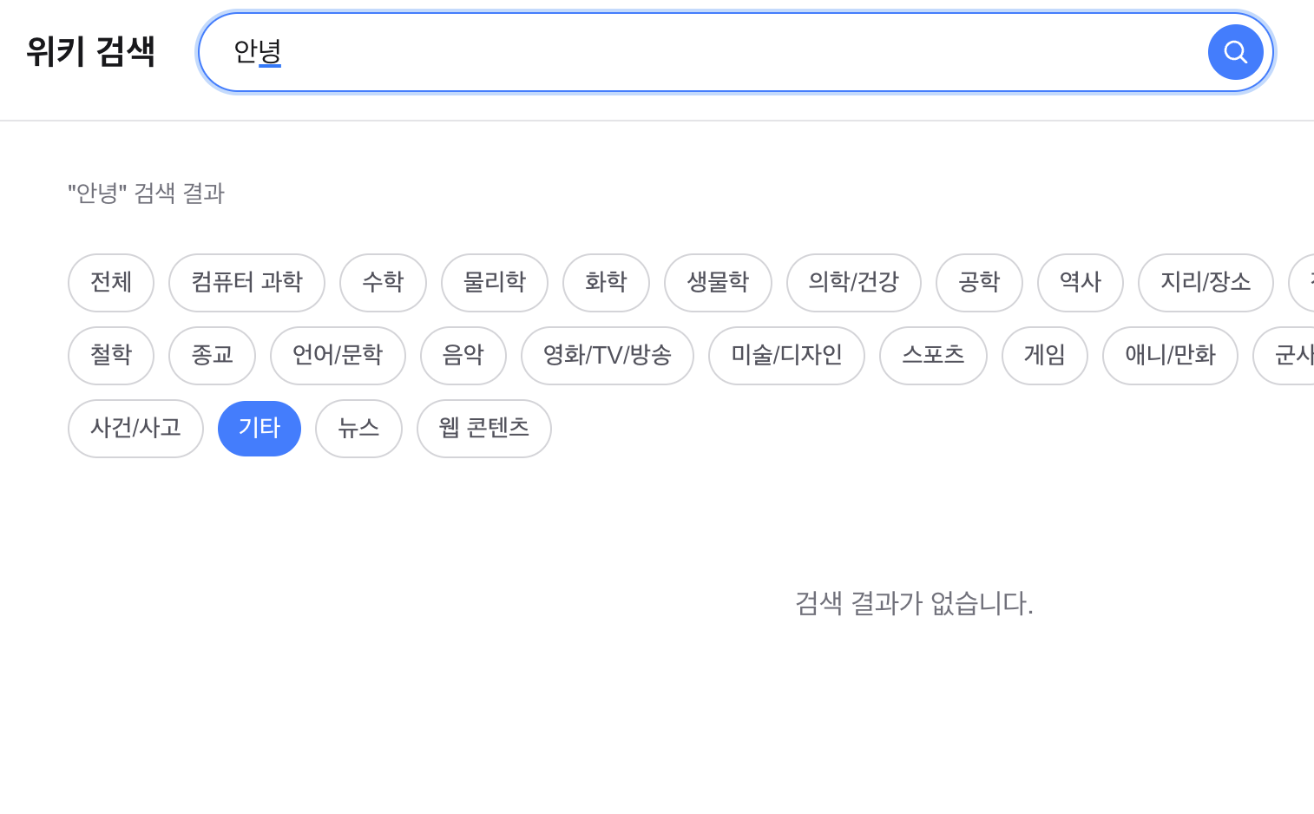Filter results by 영화/TV/방송
Image resolution: width=1314 pixels, height=814 pixels.
click(607, 355)
